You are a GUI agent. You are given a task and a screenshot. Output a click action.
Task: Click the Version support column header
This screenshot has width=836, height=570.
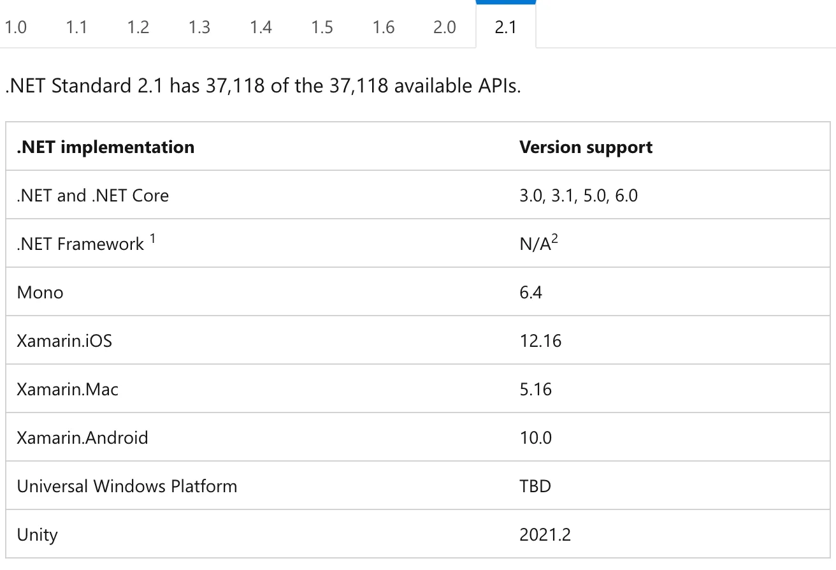[586, 147]
